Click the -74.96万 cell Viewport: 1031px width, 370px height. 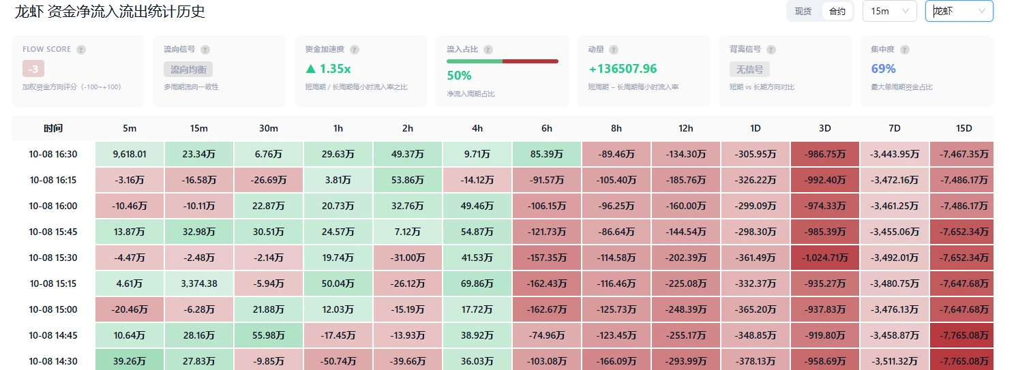coord(547,335)
